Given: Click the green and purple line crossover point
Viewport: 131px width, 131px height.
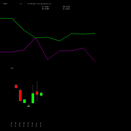Looking at the screenshot, I should (x=36, y=38).
